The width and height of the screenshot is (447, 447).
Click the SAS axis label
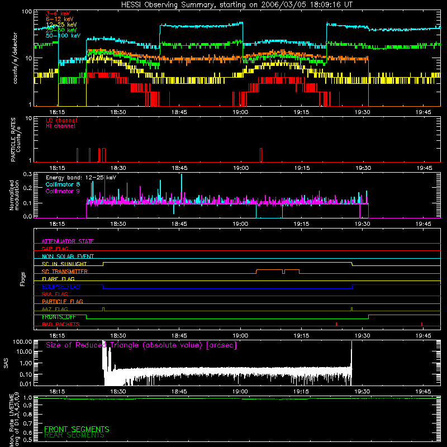click(6, 363)
